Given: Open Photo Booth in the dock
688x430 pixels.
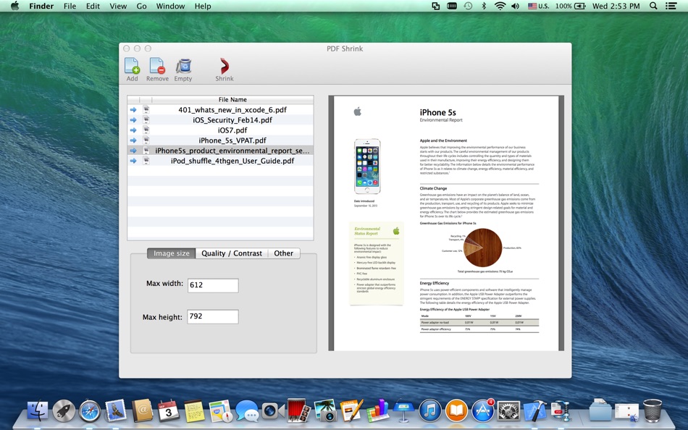Looking at the screenshot, I should pyautogui.click(x=298, y=411).
